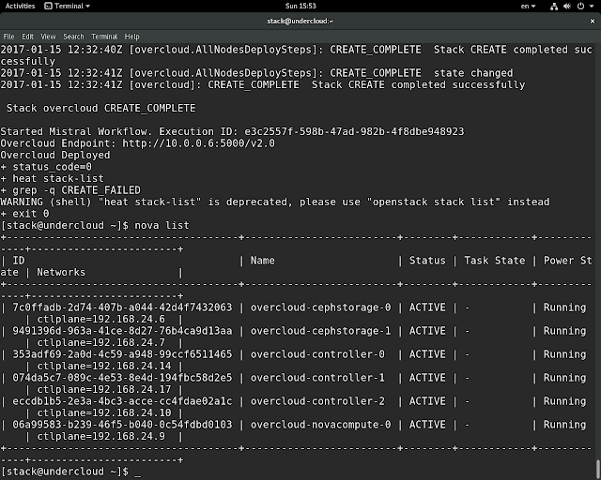601x480 pixels.
Task: Click ctlplane=192.168.24.9 network entry
Action: 100,436
